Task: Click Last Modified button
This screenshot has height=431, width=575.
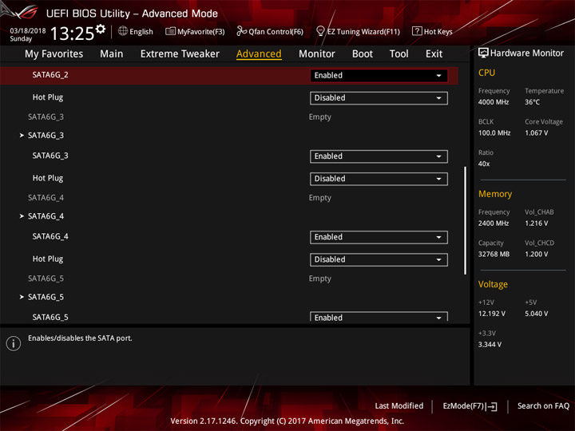Action: pos(399,406)
